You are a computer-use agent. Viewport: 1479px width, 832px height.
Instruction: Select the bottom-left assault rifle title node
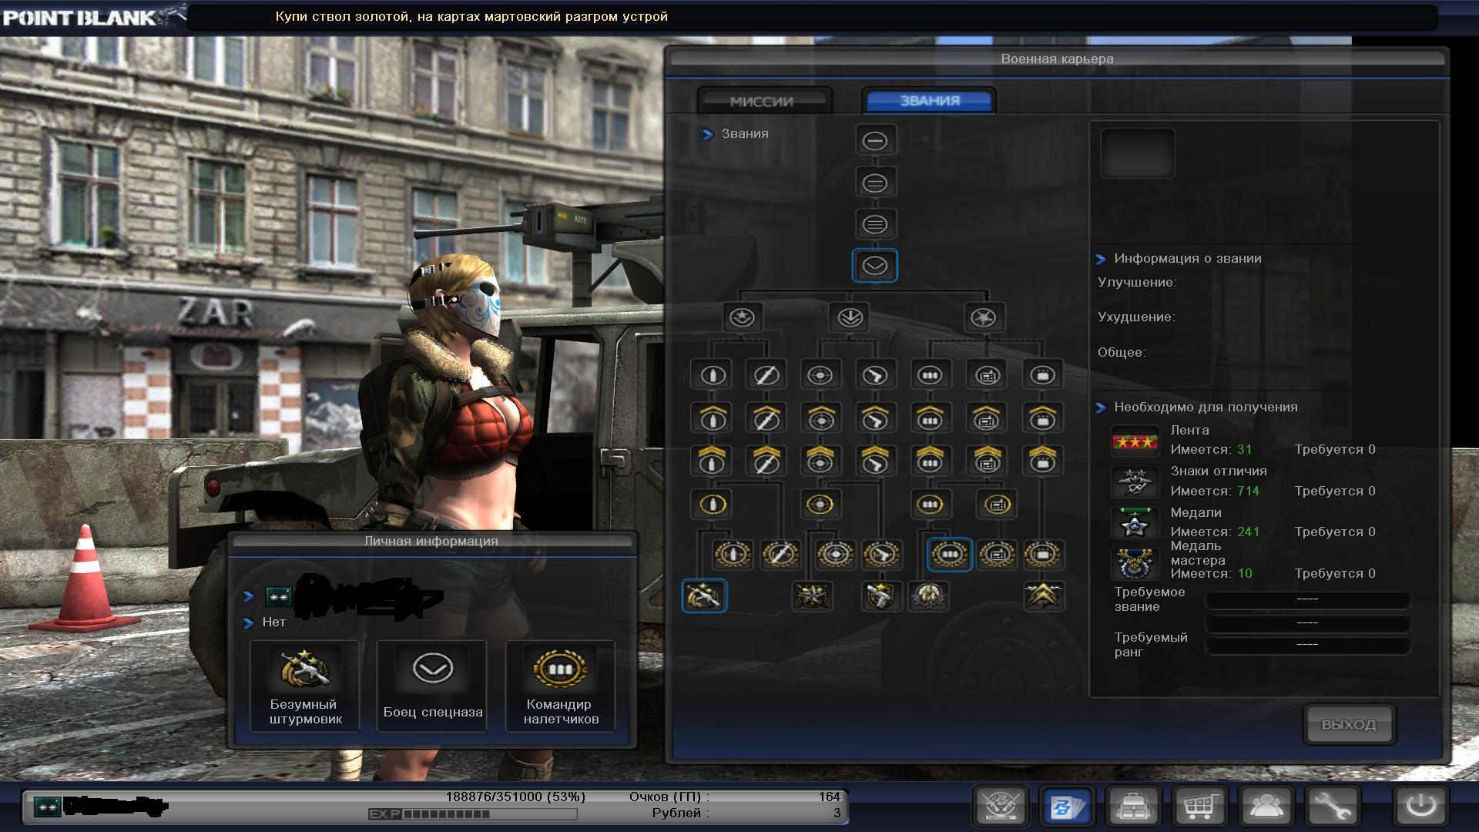(x=704, y=595)
